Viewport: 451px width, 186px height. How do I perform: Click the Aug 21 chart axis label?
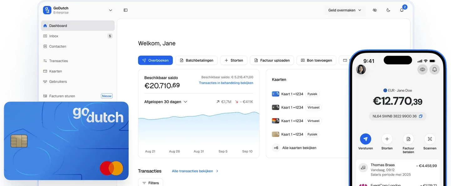tap(150, 151)
